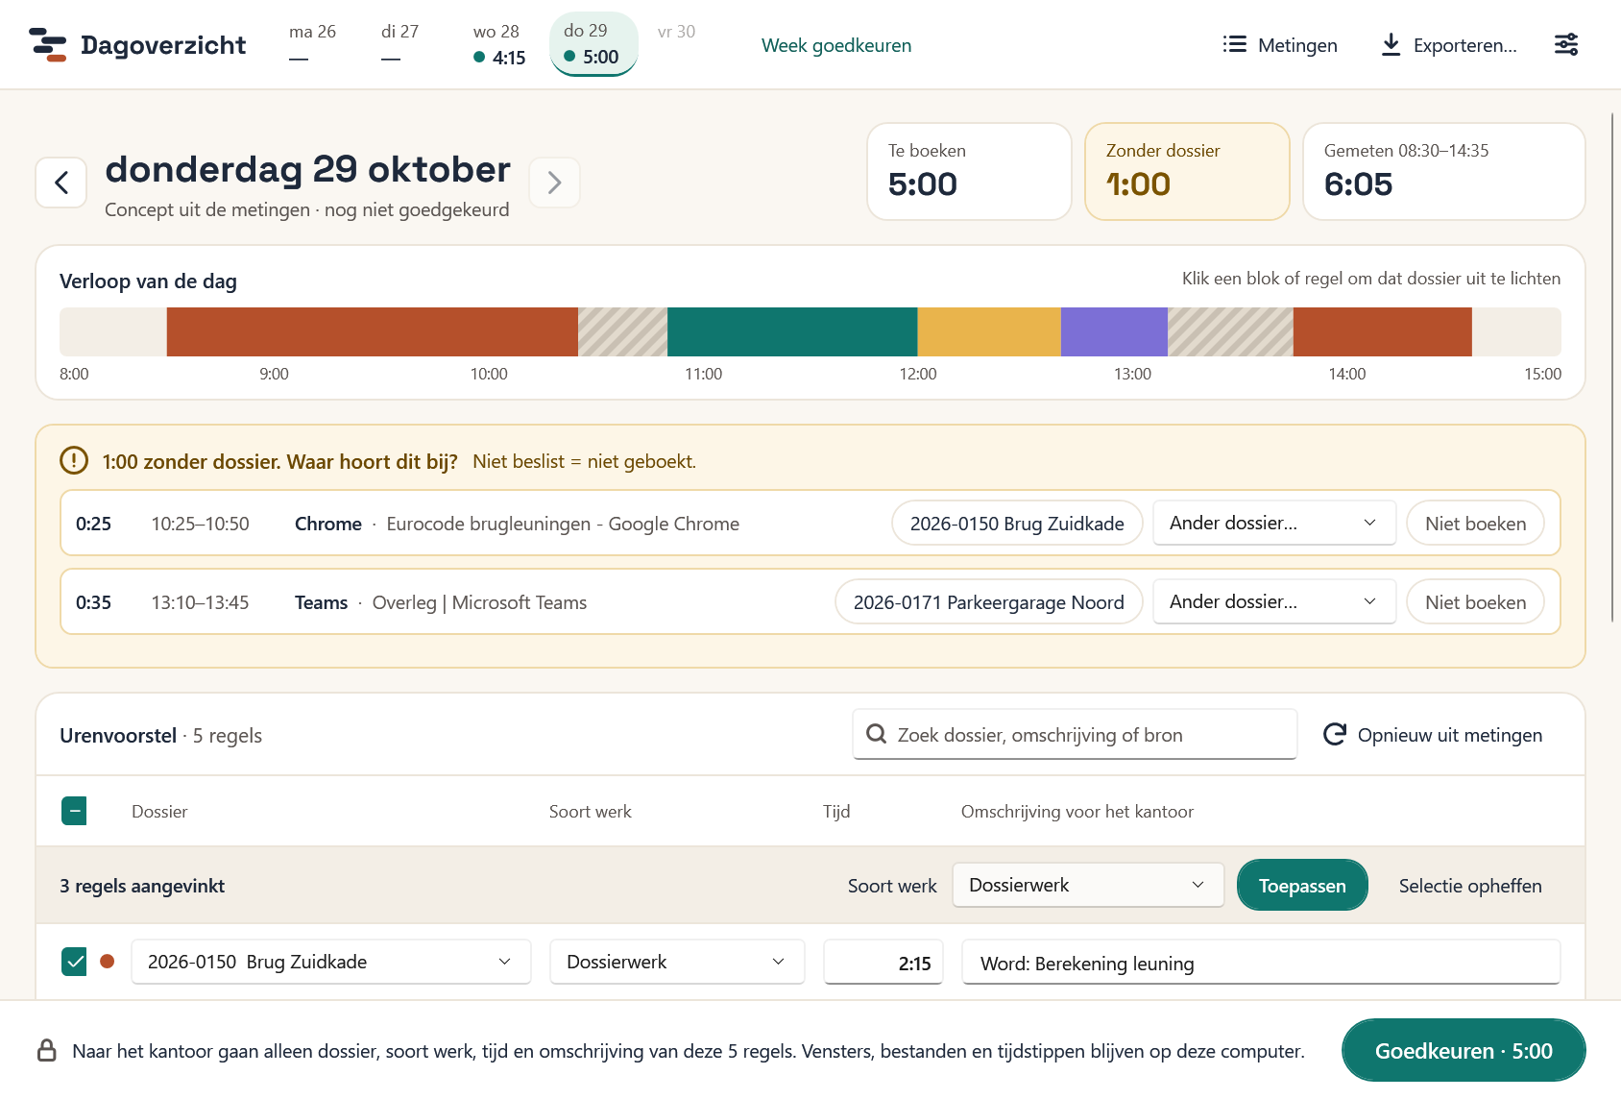Click hatched unassigned block near 10:30

click(622, 331)
